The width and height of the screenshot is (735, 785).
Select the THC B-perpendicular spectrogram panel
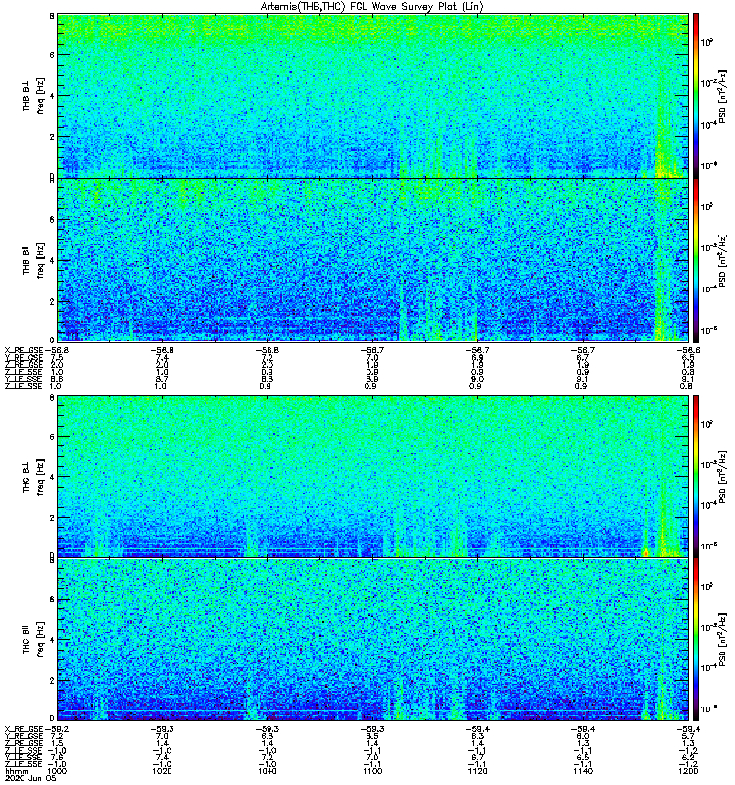click(372, 477)
